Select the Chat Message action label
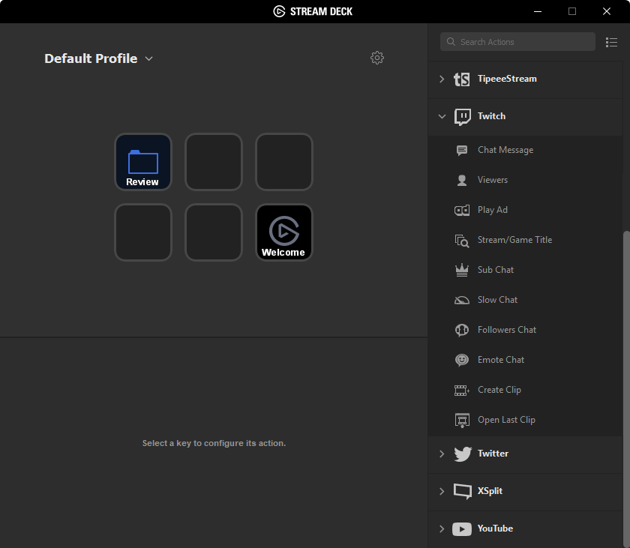630x548 pixels. coord(505,150)
